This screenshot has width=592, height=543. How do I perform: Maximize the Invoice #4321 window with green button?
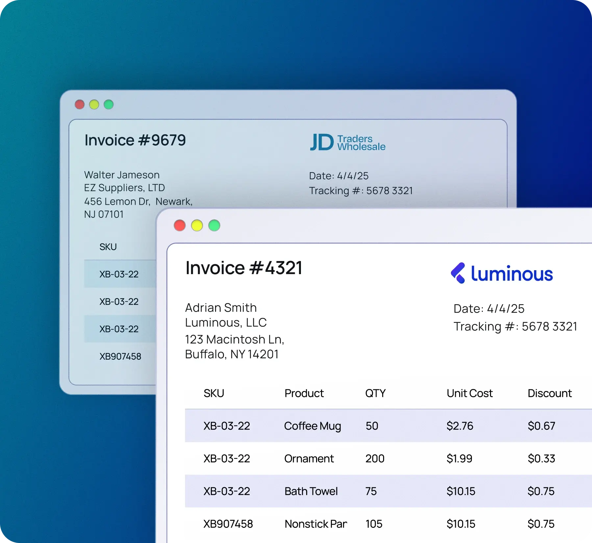click(x=214, y=225)
